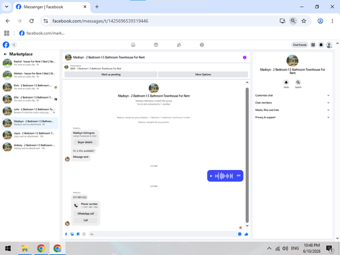Open the Gaming icon in top navigation
Screen dimensions: 340x255
[x=202, y=45]
